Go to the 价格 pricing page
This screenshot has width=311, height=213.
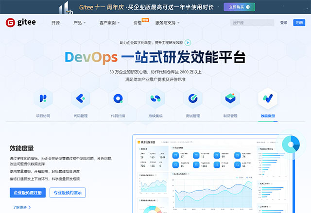pyautogui.click(x=138, y=23)
